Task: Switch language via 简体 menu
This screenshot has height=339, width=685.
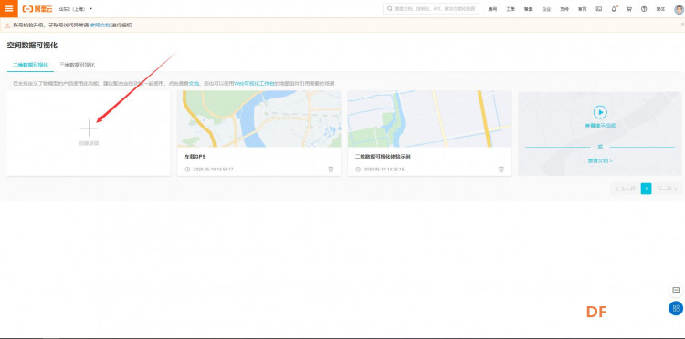Action: click(660, 9)
